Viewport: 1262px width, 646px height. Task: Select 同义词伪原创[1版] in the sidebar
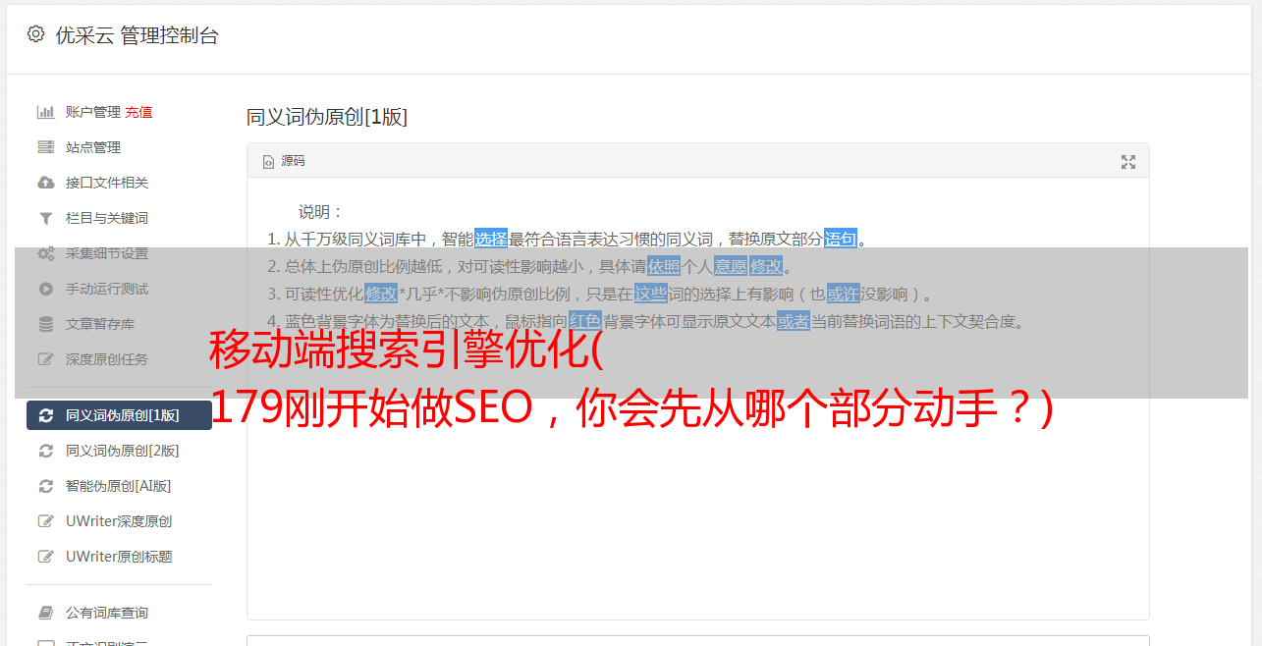click(x=119, y=415)
